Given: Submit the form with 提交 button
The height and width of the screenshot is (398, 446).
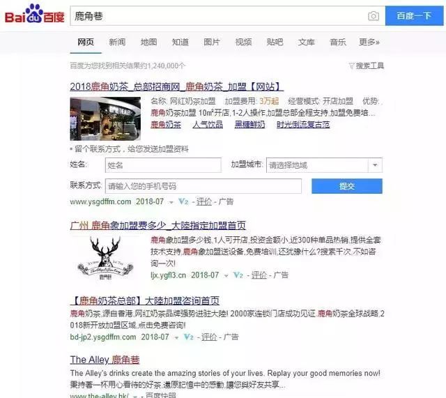Looking at the screenshot, I should tap(347, 186).
